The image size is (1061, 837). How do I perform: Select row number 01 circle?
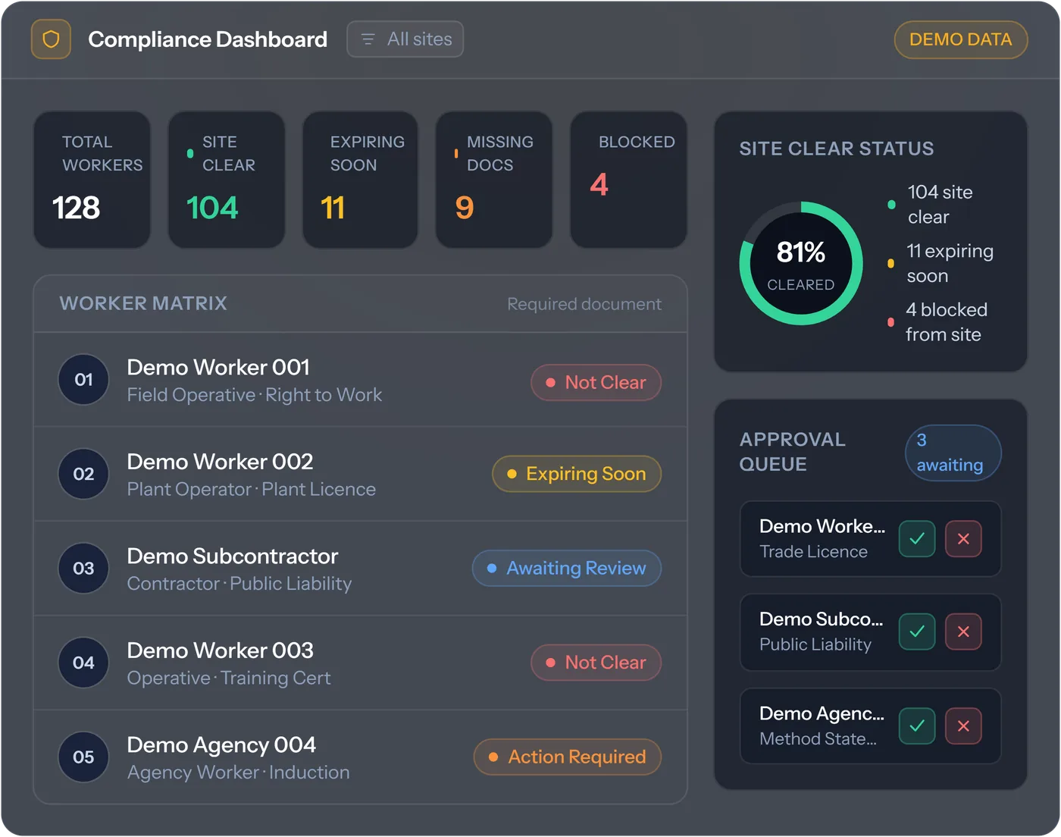[x=83, y=379]
